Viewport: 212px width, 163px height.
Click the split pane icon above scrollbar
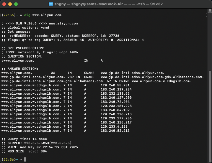pyautogui.click(x=210, y=10)
